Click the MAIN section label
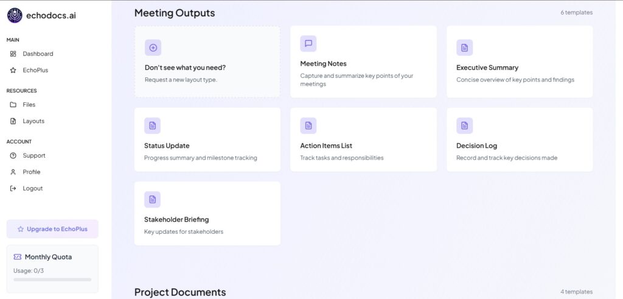The image size is (623, 299). 13,40
